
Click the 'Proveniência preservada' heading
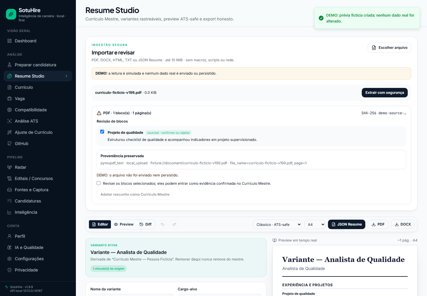122,156
